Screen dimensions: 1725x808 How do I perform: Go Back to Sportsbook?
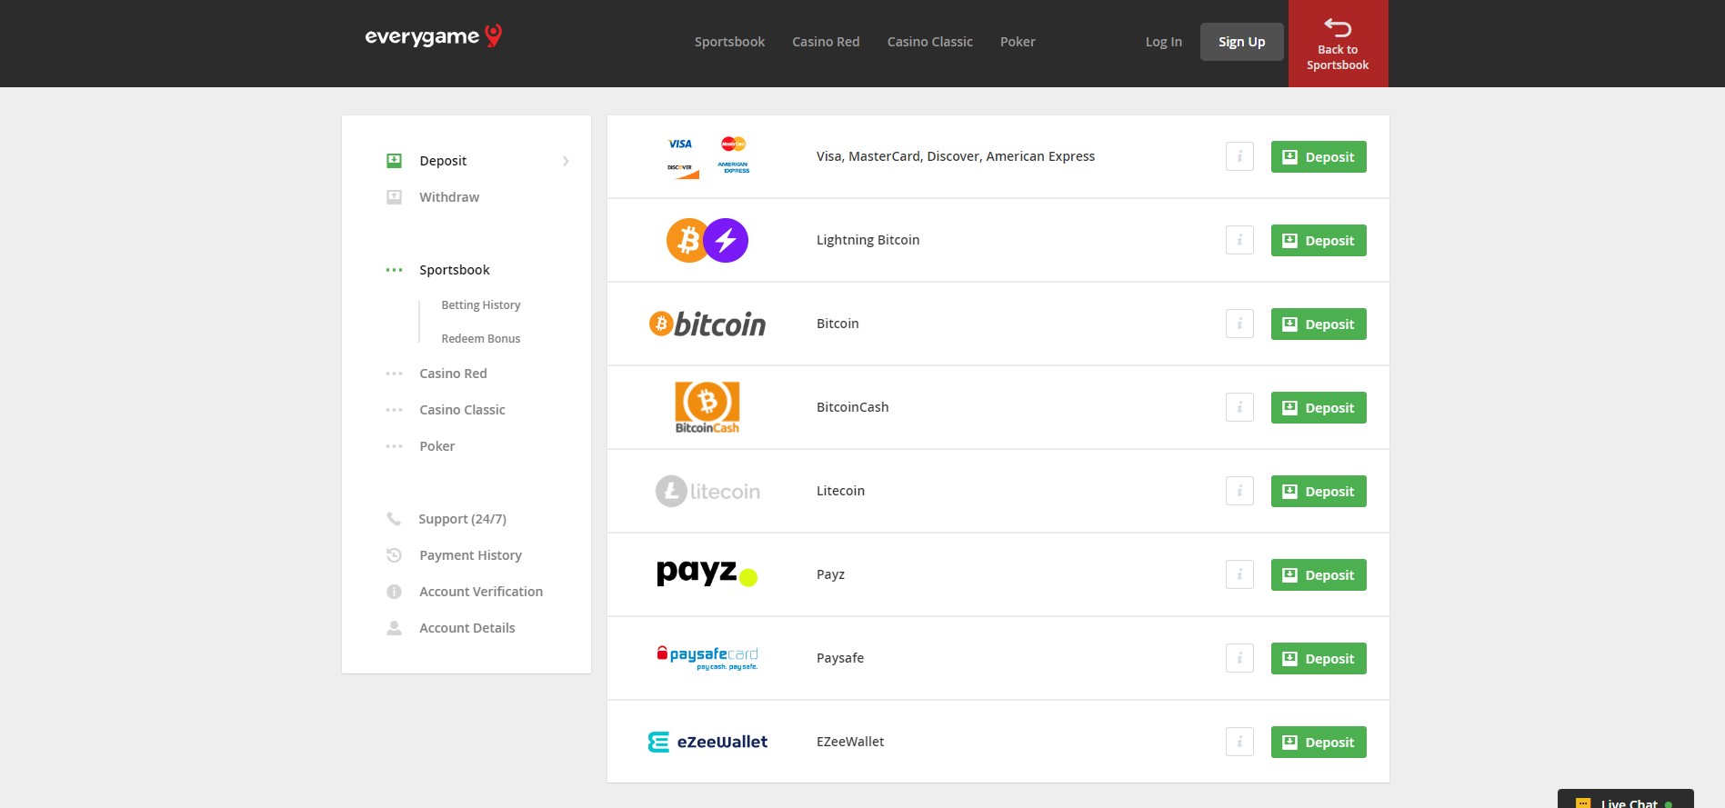[x=1338, y=44]
